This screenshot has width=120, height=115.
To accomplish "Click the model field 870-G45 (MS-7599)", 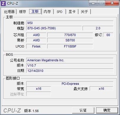I will click(x=54, y=28).
